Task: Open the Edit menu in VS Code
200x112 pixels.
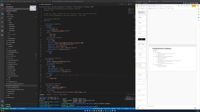Action: click(x=8, y=1)
